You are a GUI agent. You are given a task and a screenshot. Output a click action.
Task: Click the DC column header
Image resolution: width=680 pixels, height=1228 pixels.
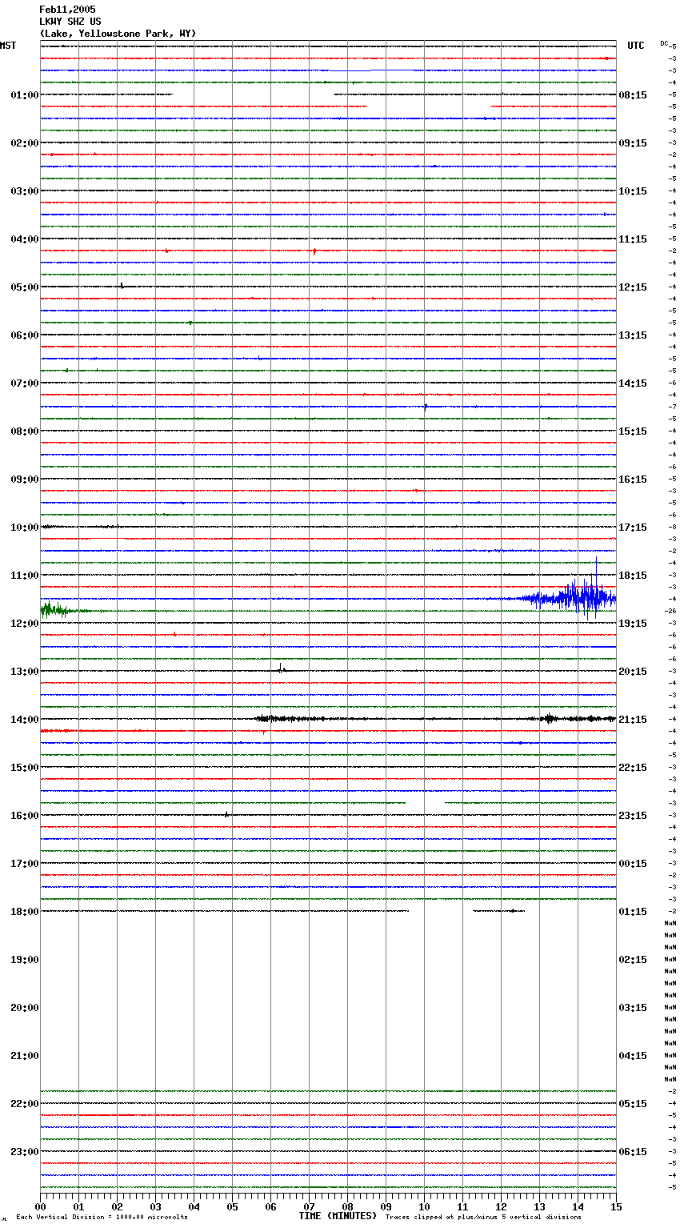click(664, 43)
